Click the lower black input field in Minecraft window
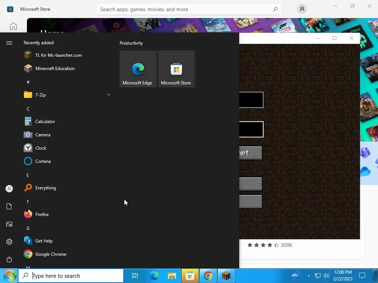378x283 pixels. pos(251,129)
